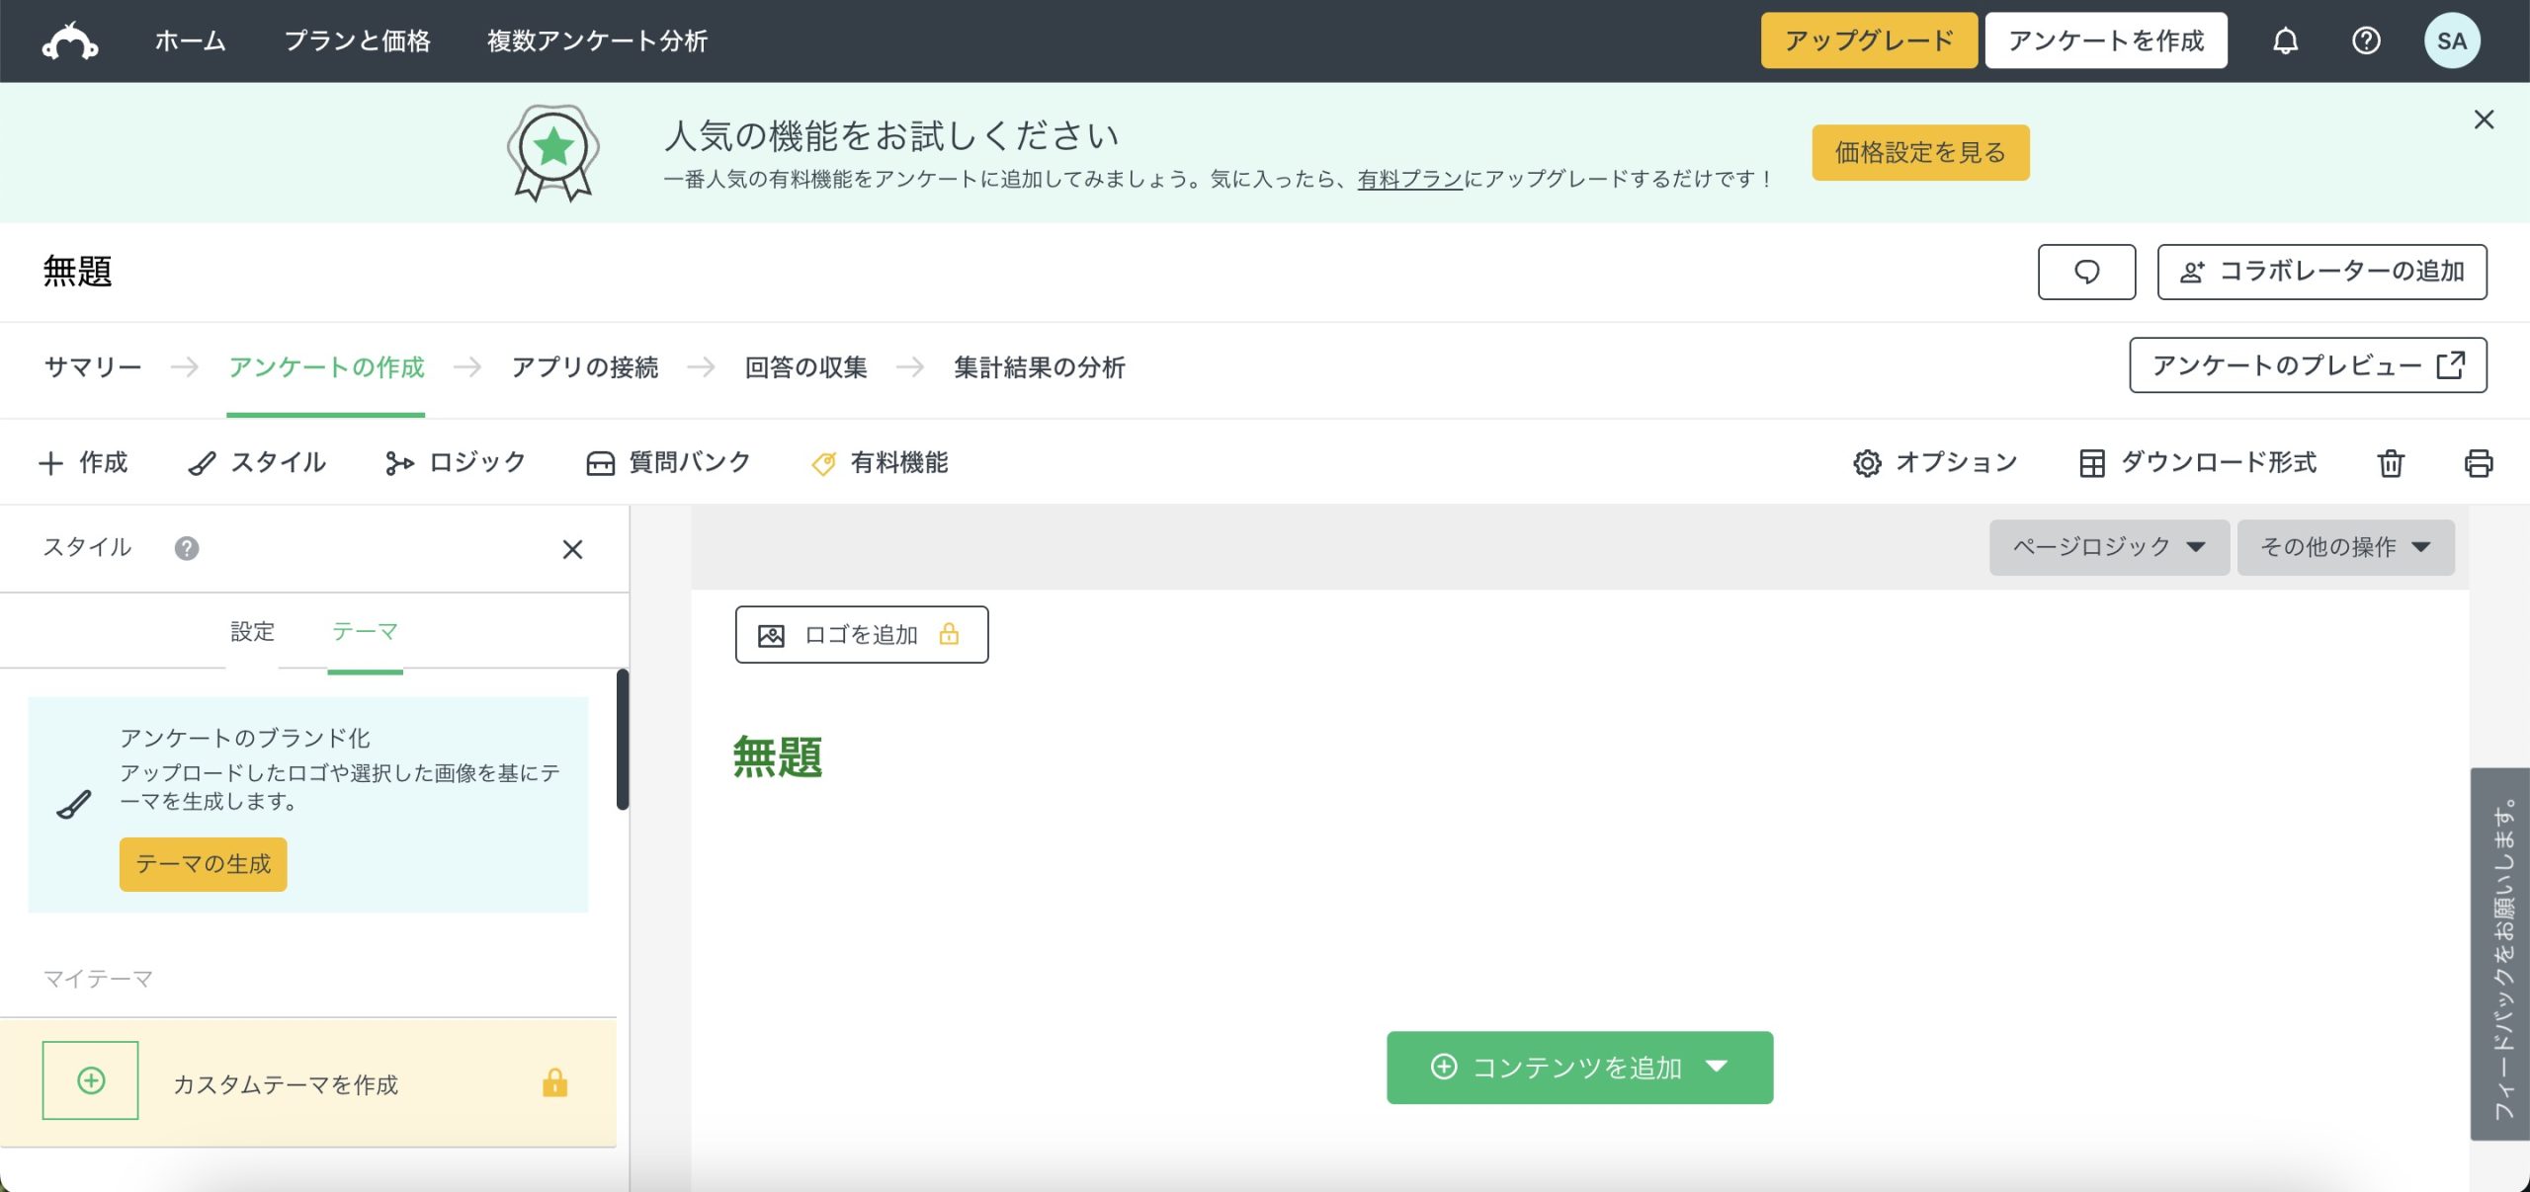This screenshot has width=2530, height=1192.
Task: Open the help question mark icon
Action: (x=2366, y=41)
